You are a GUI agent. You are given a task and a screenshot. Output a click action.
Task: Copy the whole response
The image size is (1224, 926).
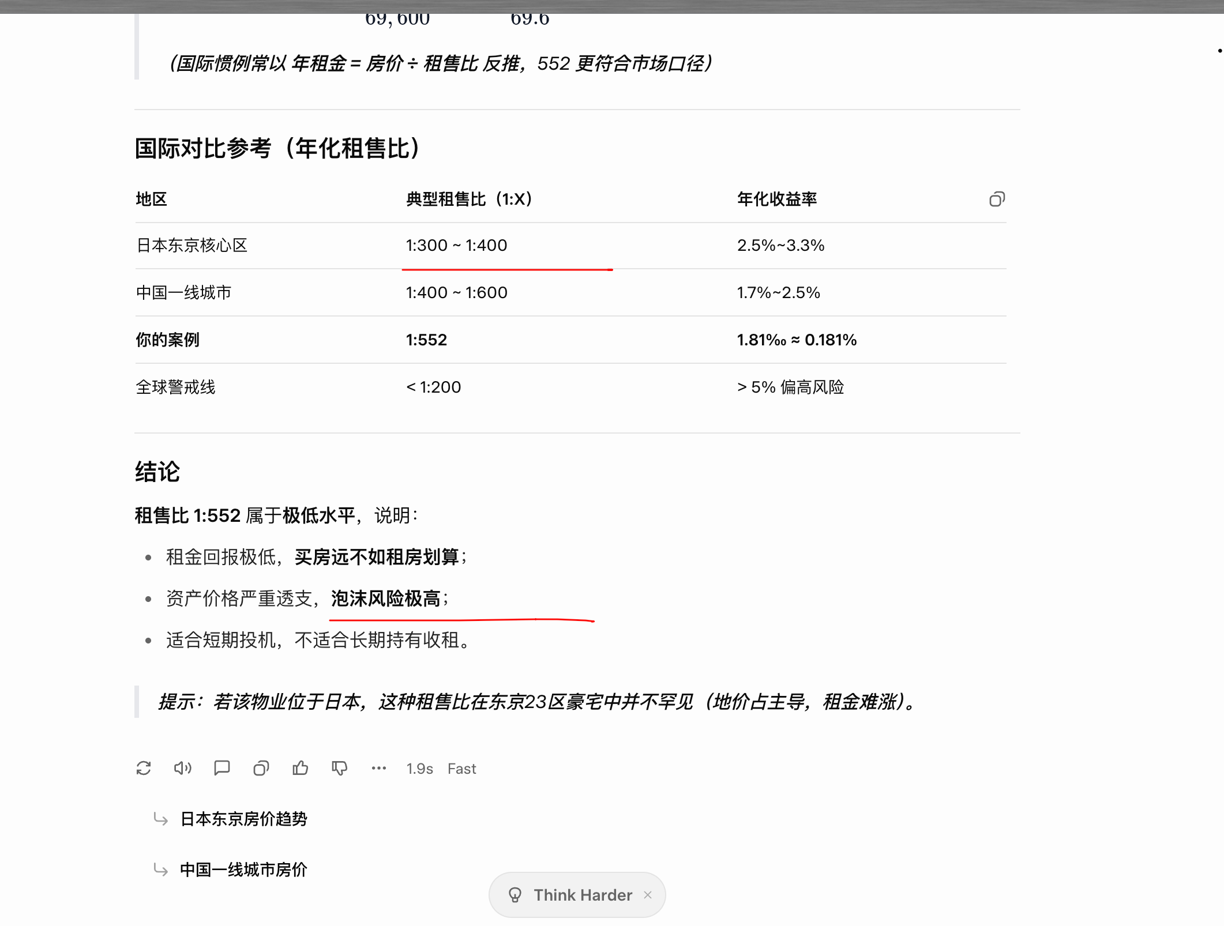[x=261, y=768]
